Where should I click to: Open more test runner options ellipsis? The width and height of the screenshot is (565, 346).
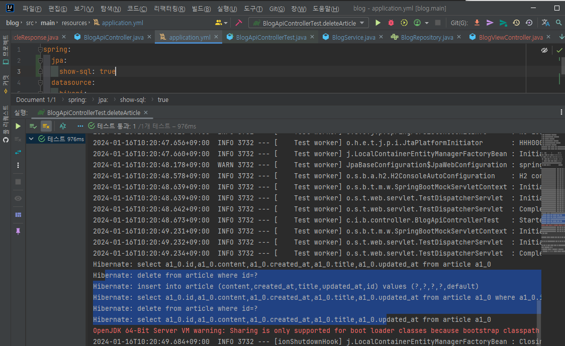pos(80,126)
